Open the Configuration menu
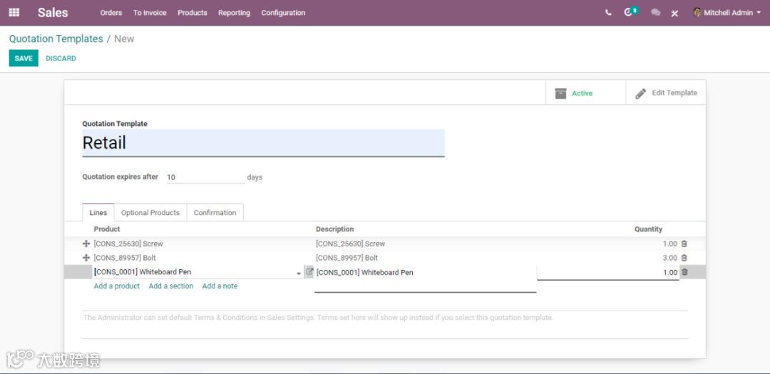The image size is (770, 374). pyautogui.click(x=283, y=13)
